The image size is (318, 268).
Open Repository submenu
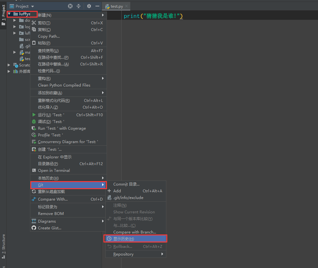136,254
